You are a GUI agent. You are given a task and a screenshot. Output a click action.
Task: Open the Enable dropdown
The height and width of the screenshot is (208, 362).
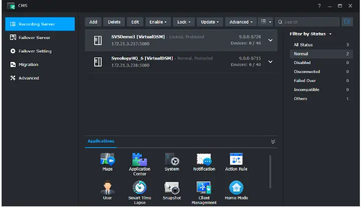tap(158, 22)
